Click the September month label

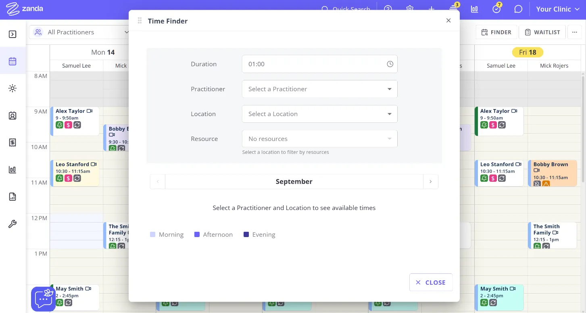click(294, 182)
